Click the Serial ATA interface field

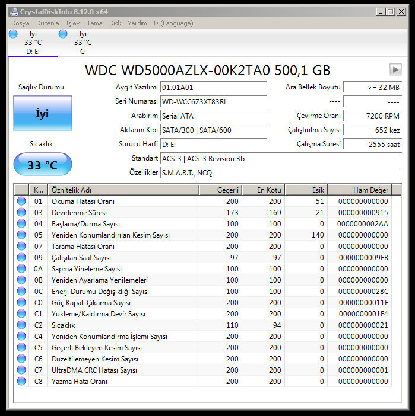(214, 116)
